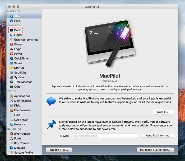The width and height of the screenshot is (185, 161).
Task: Select the Finder label in sidebar
Action: pos(18,35)
